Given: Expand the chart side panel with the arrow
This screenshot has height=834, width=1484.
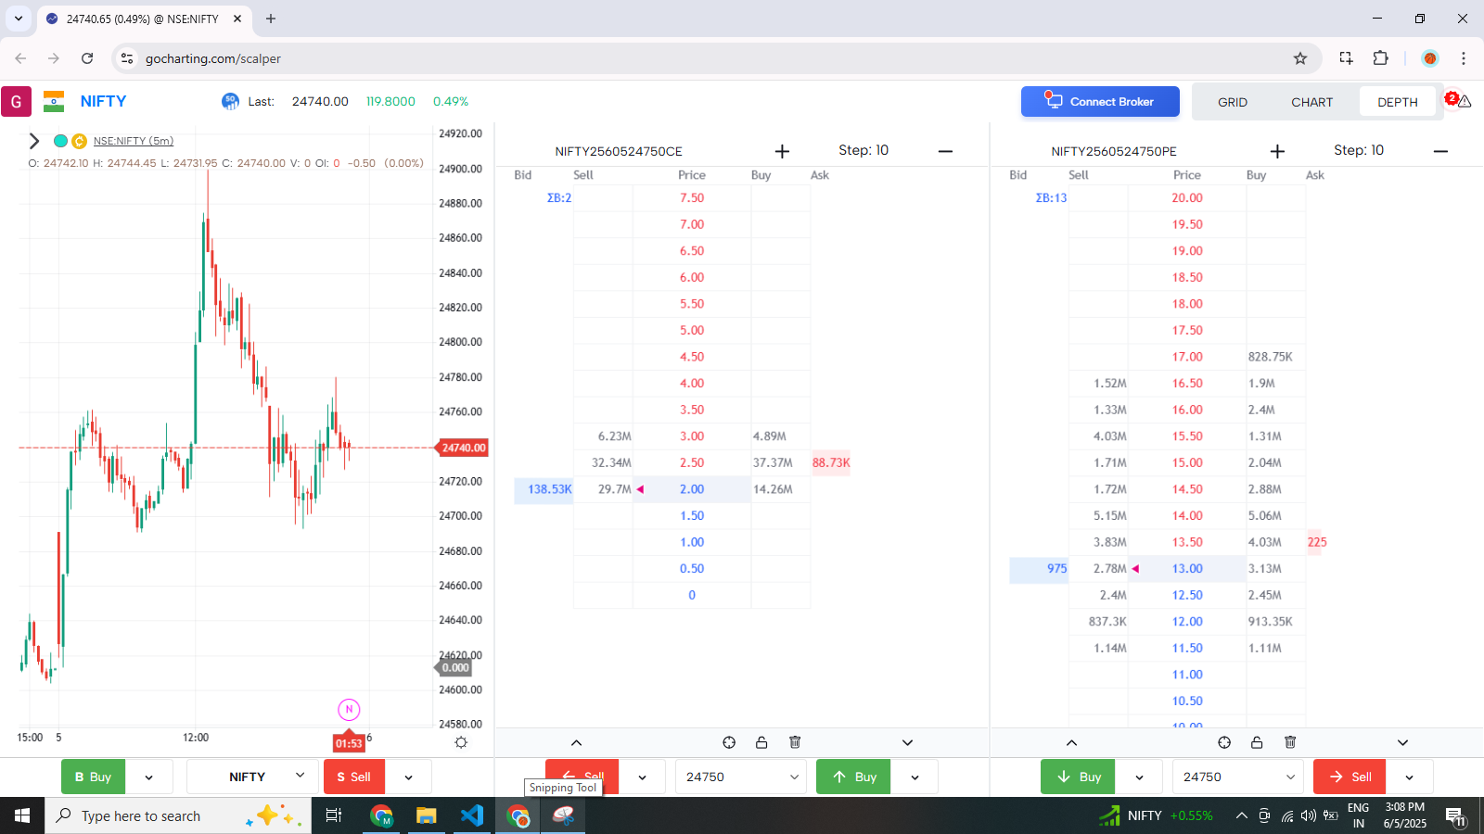Looking at the screenshot, I should (33, 141).
